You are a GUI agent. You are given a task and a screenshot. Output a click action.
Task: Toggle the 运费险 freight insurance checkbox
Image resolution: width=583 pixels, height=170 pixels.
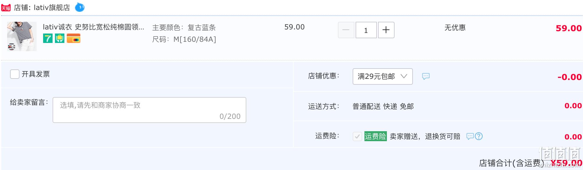pyautogui.click(x=357, y=136)
